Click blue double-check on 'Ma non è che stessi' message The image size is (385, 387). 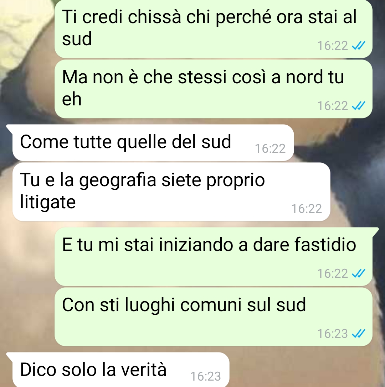point(358,106)
